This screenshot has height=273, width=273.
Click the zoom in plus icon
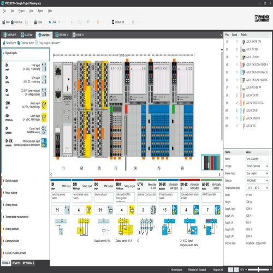tap(271, 270)
